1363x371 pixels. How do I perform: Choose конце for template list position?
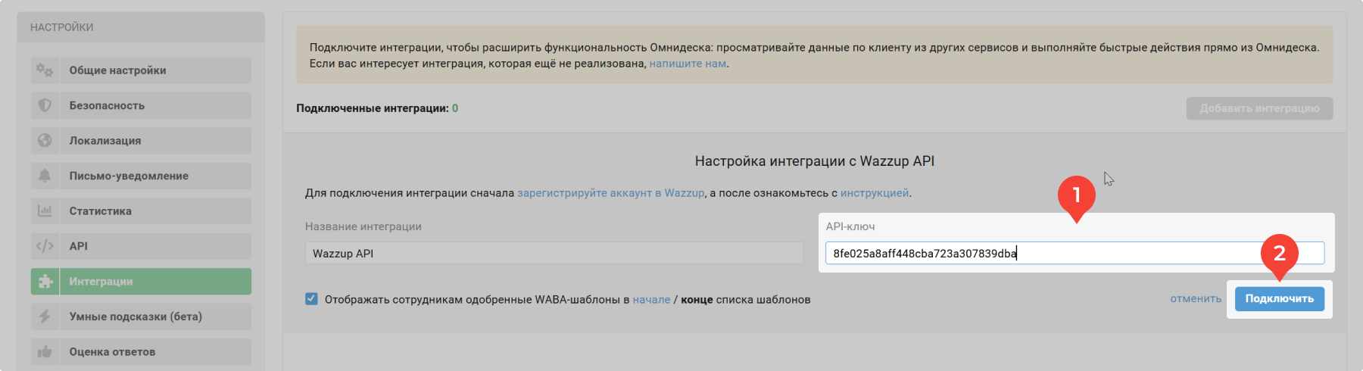(697, 300)
